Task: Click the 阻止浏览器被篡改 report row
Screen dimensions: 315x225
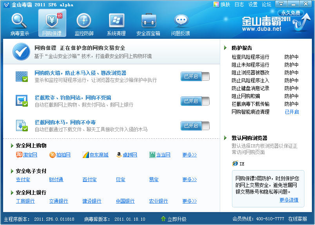Action: 265,73
